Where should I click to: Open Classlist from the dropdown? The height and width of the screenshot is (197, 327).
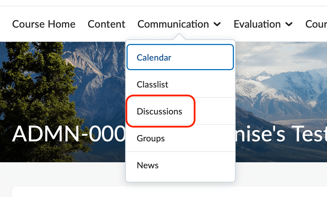(x=180, y=84)
